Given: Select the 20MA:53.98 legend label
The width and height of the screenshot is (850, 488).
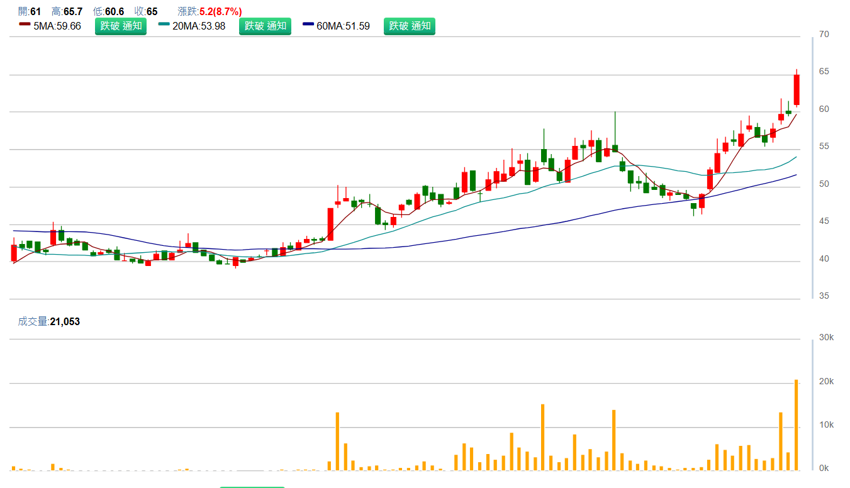Looking at the screenshot, I should (199, 26).
